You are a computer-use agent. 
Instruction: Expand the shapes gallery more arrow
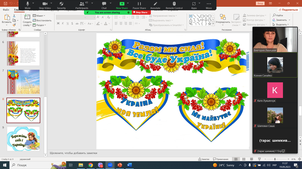[x=213, y=24]
